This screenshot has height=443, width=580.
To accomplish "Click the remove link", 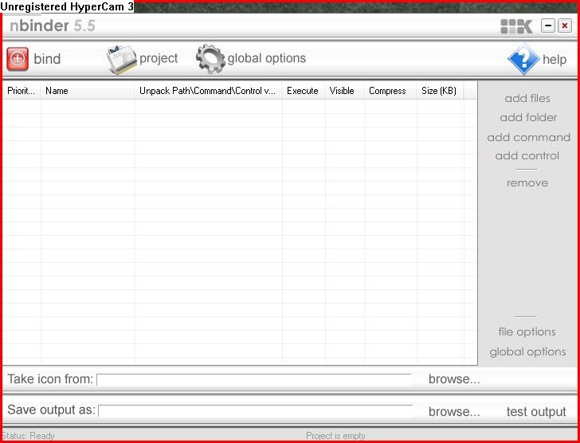I will pyautogui.click(x=527, y=182).
